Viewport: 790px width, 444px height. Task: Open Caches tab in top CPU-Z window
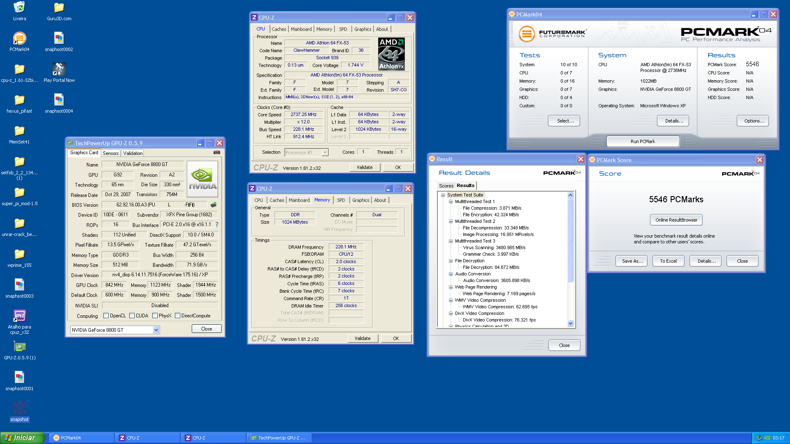click(279, 29)
